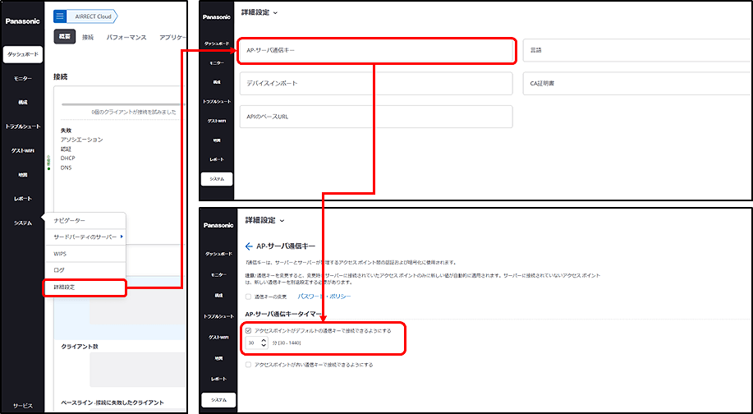Expand the サードパーティのサーバー submenu arrow
The image size is (753, 414).
122,237
